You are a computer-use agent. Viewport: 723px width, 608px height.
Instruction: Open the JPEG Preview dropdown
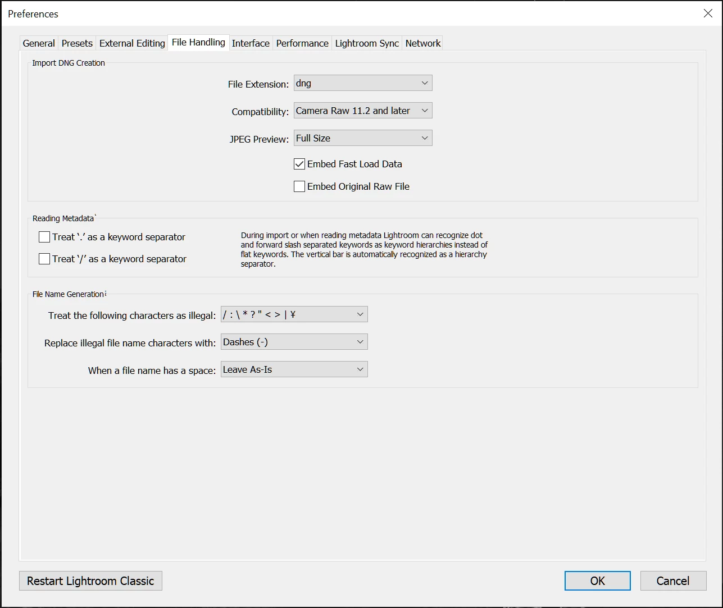click(363, 138)
